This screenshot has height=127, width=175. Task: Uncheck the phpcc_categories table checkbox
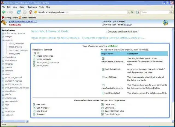click(x=34, y=56)
